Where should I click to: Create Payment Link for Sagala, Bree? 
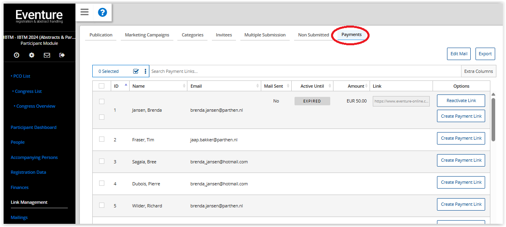[x=461, y=160]
